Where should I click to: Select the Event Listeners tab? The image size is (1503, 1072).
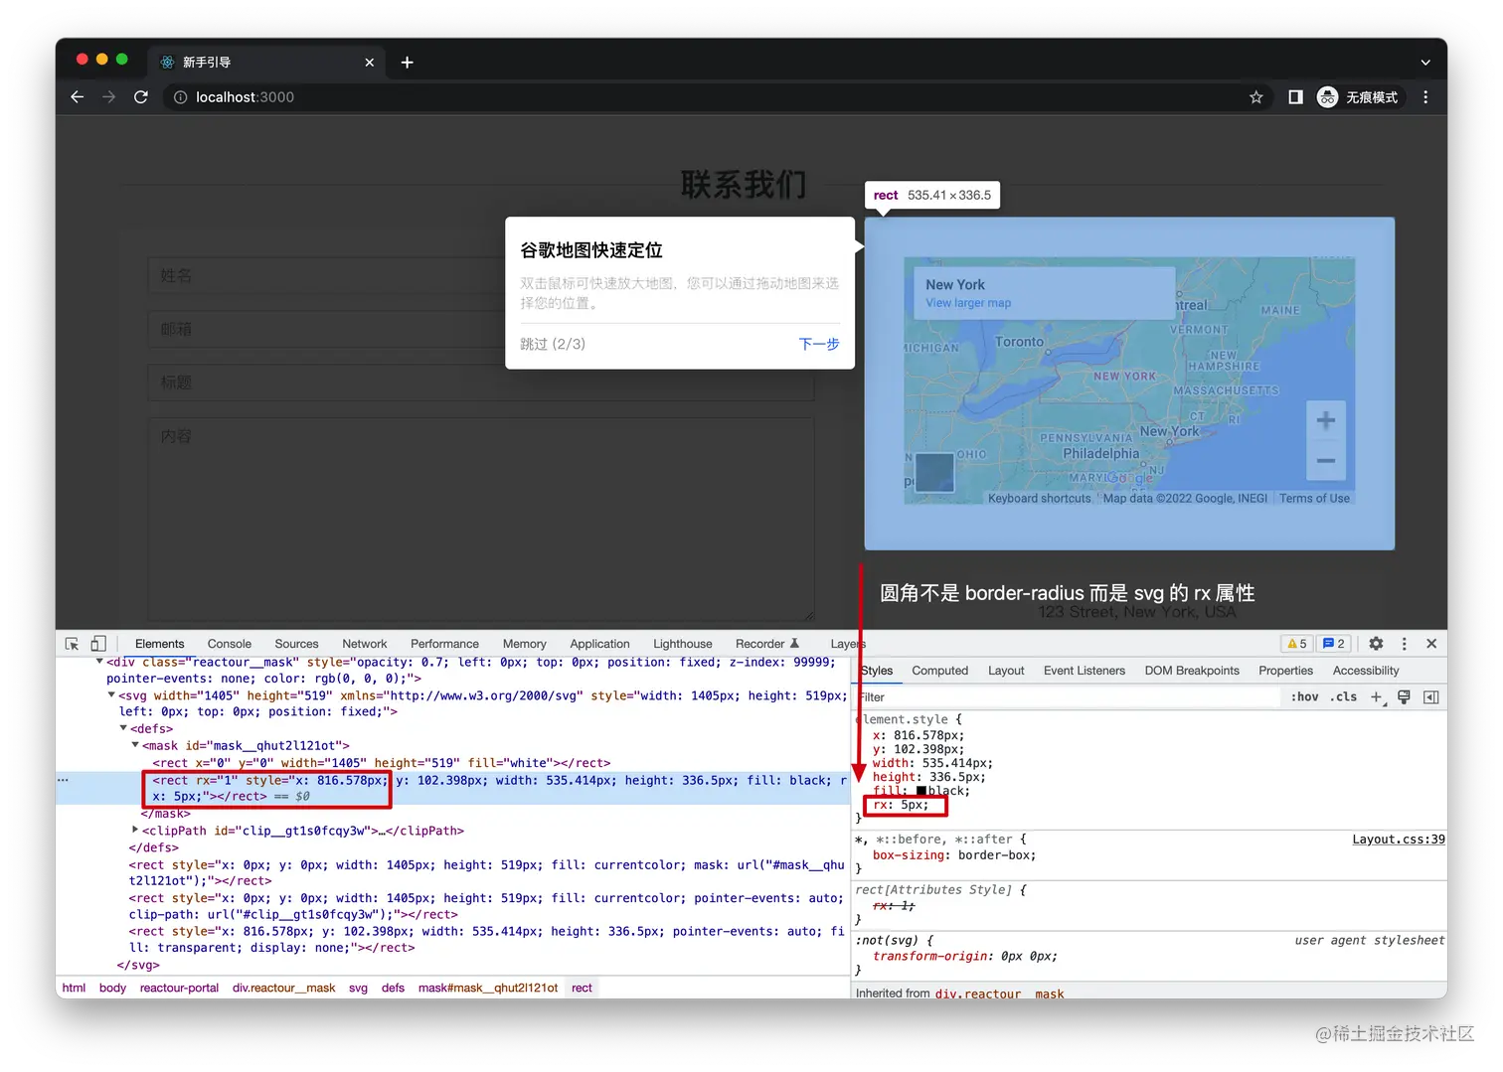point(1085,671)
